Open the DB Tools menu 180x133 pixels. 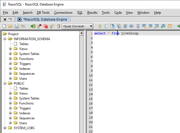pyautogui.click(x=43, y=13)
